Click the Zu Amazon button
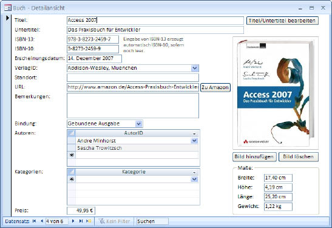Viewport: 332px width, 228px height. [x=215, y=87]
